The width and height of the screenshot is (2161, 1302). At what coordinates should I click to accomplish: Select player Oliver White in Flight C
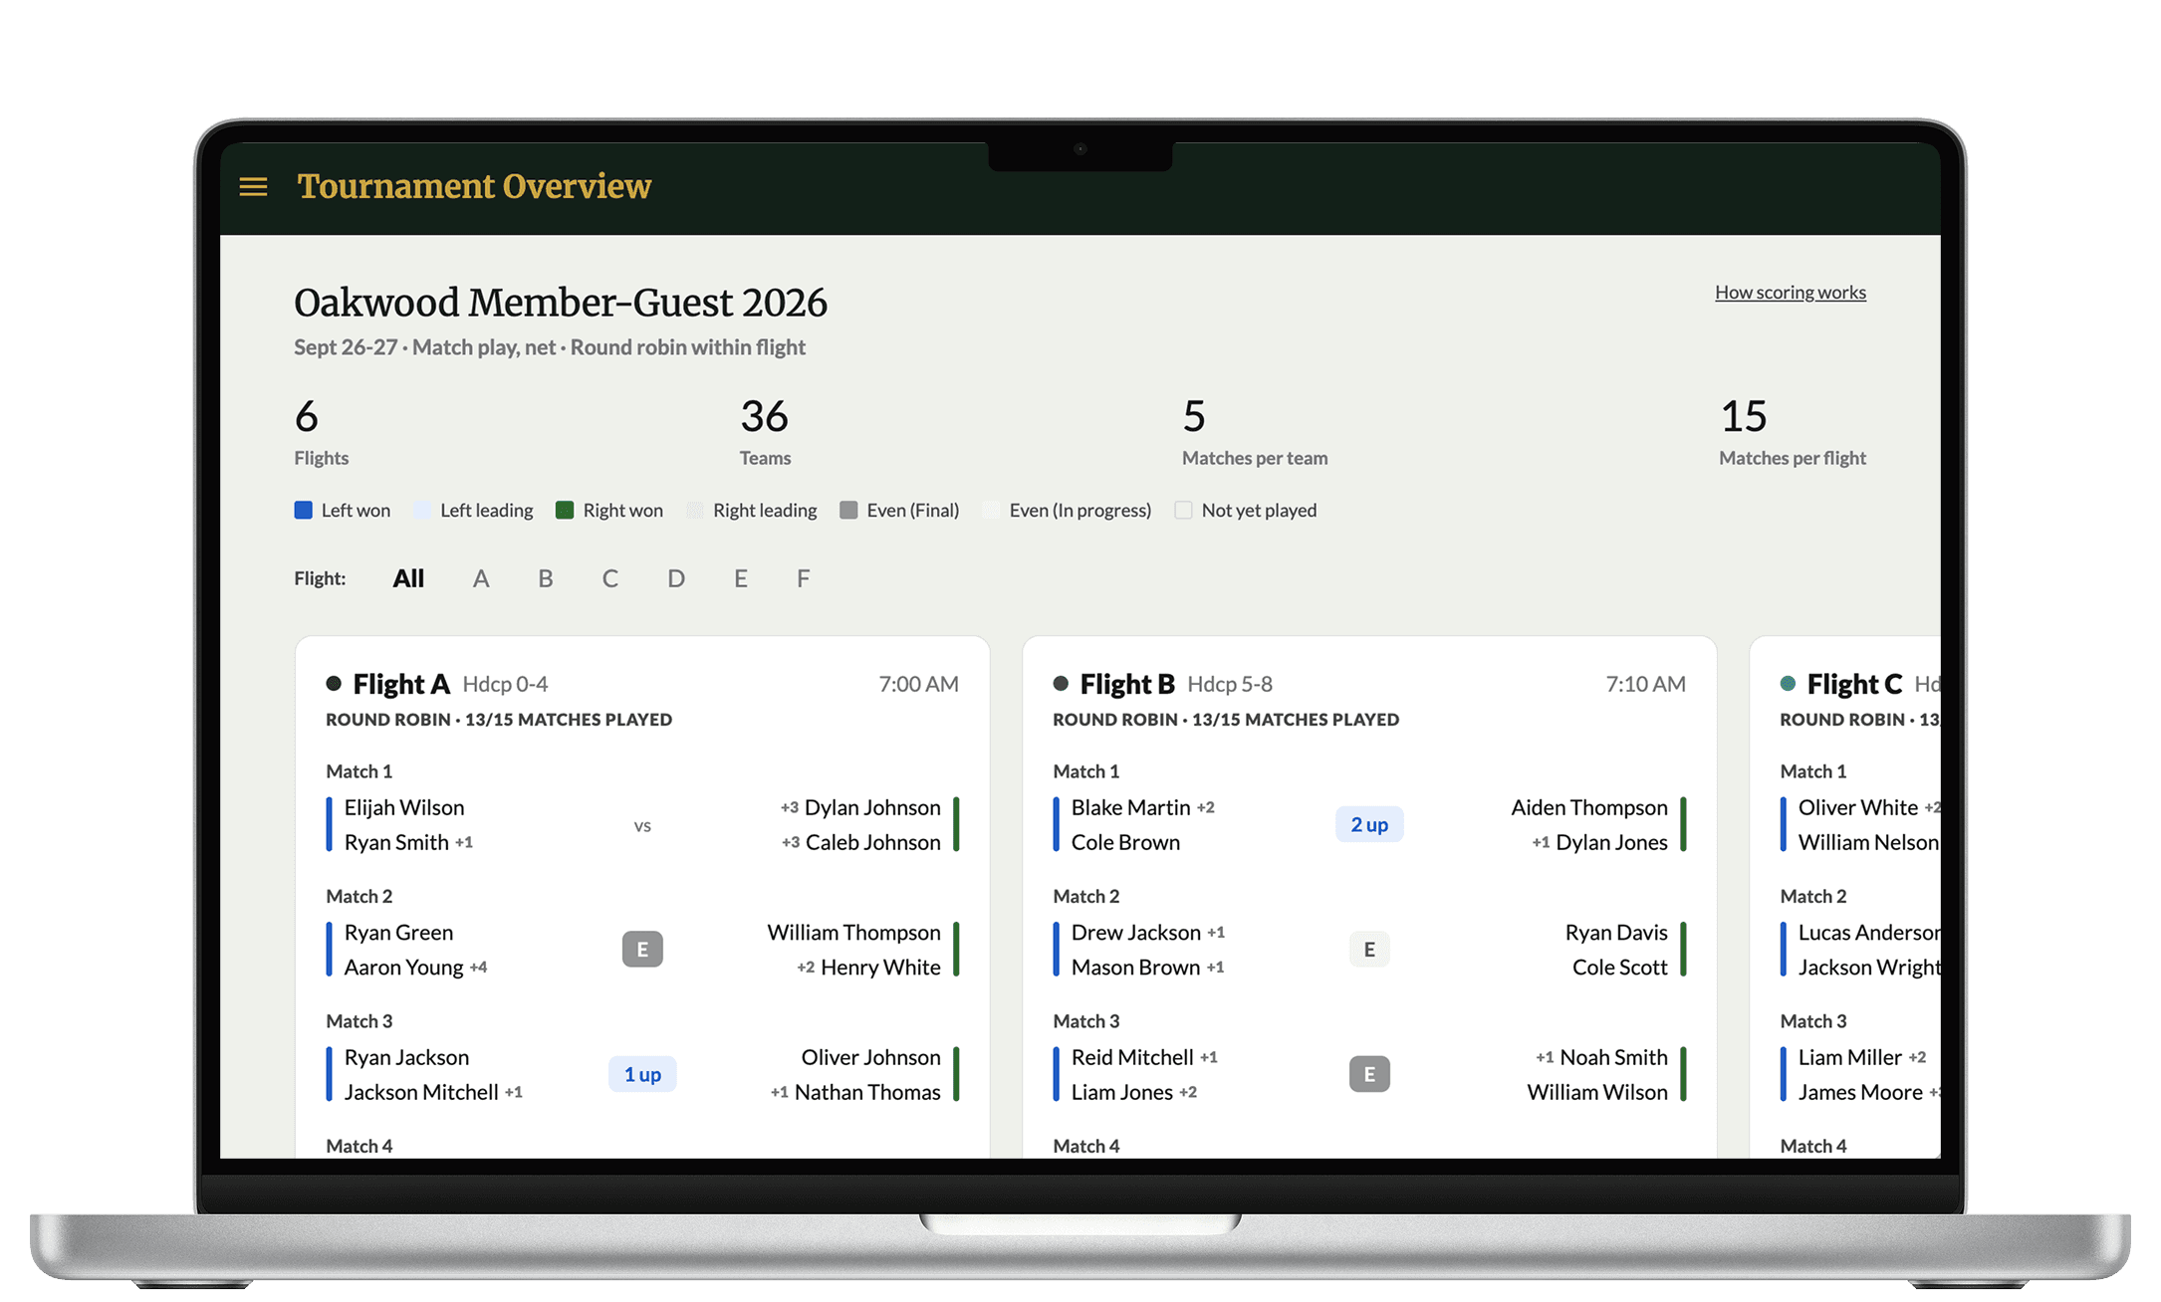coord(1858,807)
